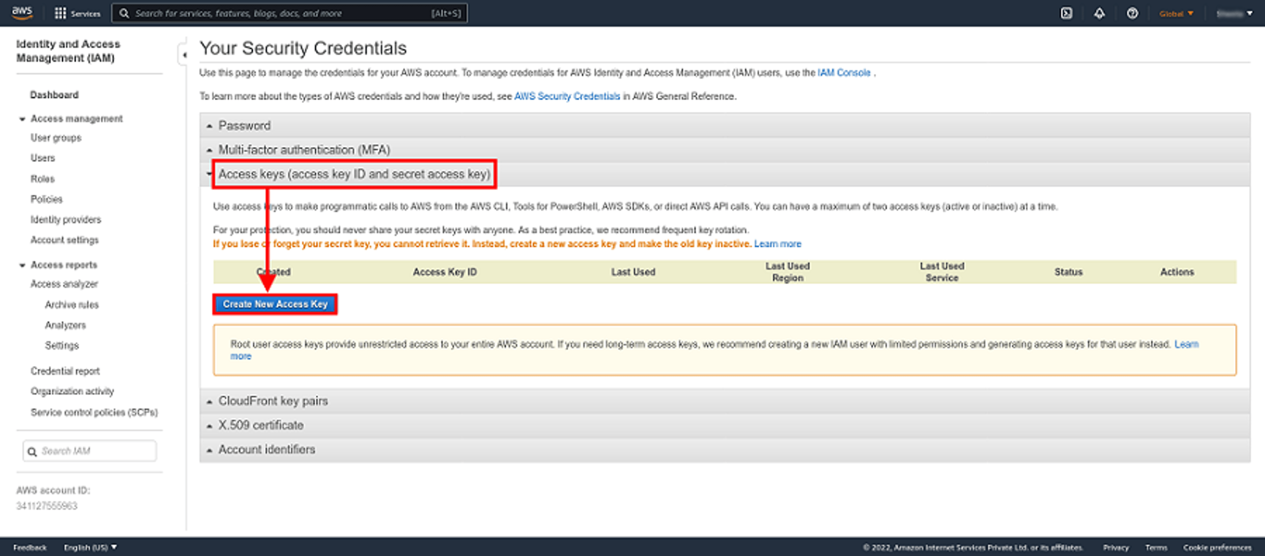Follow the IAM Console link
Screen dimensions: 1265x556
coord(844,73)
